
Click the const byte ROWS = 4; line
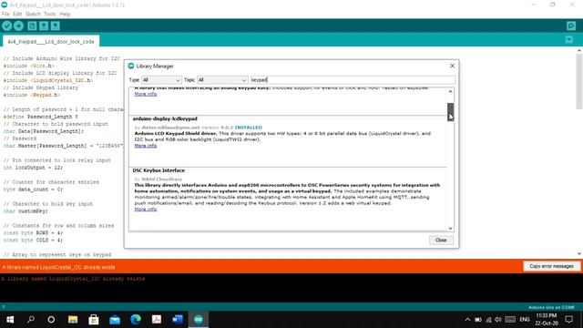33,233
